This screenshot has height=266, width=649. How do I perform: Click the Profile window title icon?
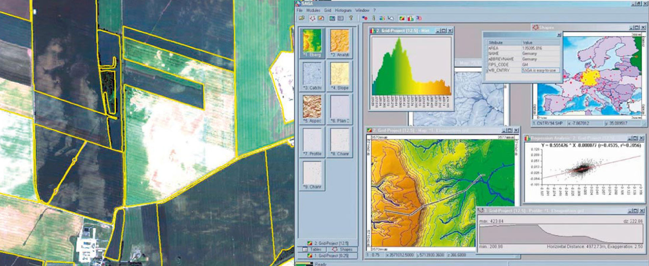tap(480, 210)
